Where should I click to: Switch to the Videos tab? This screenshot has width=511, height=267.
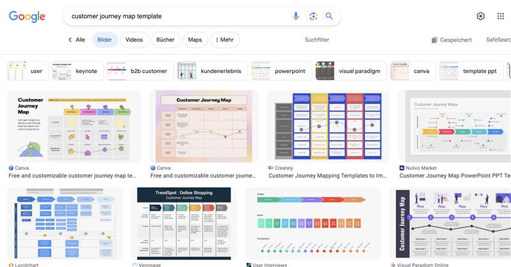point(134,40)
